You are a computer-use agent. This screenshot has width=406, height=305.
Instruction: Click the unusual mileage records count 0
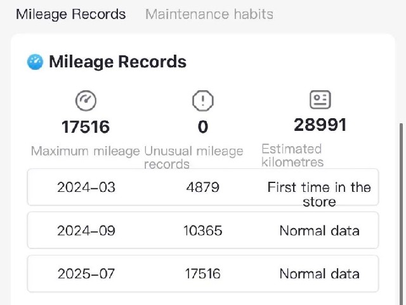(203, 127)
